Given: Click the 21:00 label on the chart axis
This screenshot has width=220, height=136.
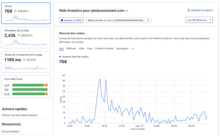Looking at the screenshot, I should pyautogui.click(x=122, y=126).
